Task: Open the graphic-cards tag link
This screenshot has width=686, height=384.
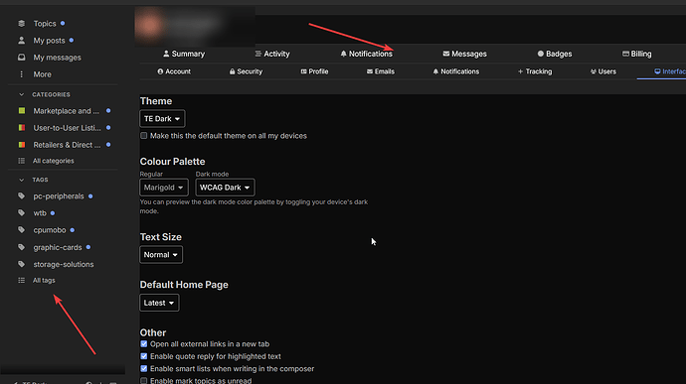Action: click(x=58, y=247)
